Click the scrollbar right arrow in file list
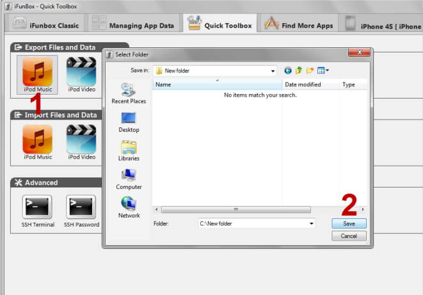Viewport: 423px width, 295px height. (363, 209)
